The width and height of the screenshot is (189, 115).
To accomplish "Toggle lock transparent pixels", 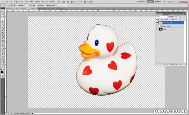I will tap(161, 20).
